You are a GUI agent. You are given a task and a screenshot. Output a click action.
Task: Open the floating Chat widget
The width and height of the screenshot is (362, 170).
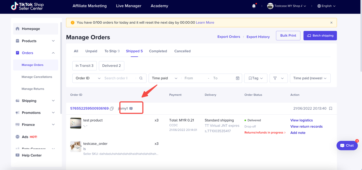[347, 145]
